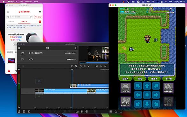Open the Edit menu in the menu bar
The height and width of the screenshot is (117, 187).
coord(21,2)
